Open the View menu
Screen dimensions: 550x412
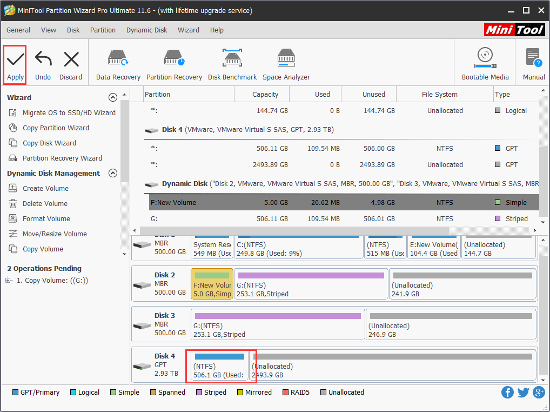click(49, 30)
